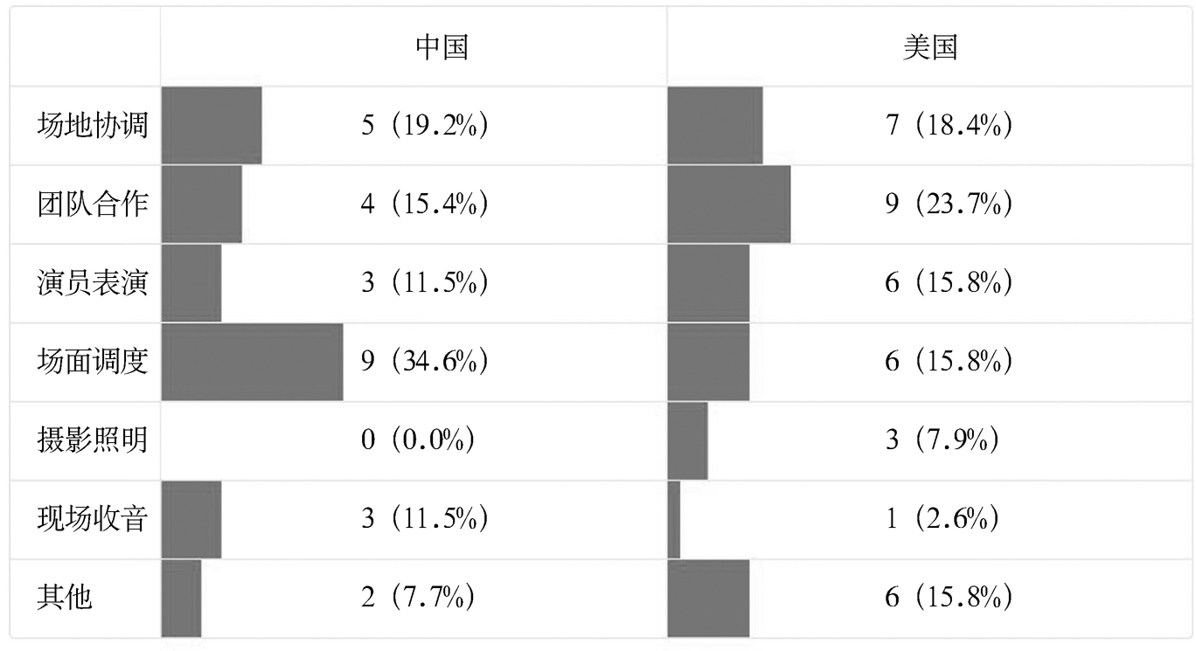Select the 场地协调 row label
Image resolution: width=1196 pixels, height=651 pixels.
pyautogui.click(x=93, y=126)
